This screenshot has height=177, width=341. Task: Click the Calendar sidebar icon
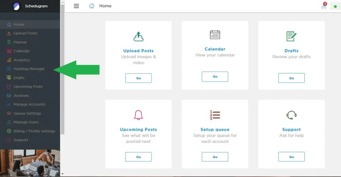(9, 51)
